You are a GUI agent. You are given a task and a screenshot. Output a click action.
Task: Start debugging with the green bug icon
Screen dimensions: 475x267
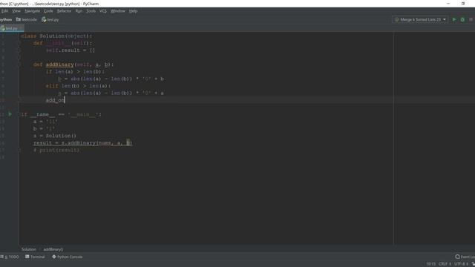[462, 19]
